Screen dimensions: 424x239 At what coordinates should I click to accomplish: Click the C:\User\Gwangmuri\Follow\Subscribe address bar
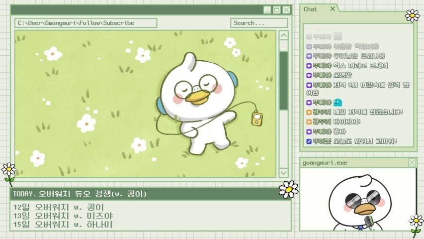[x=85, y=23]
